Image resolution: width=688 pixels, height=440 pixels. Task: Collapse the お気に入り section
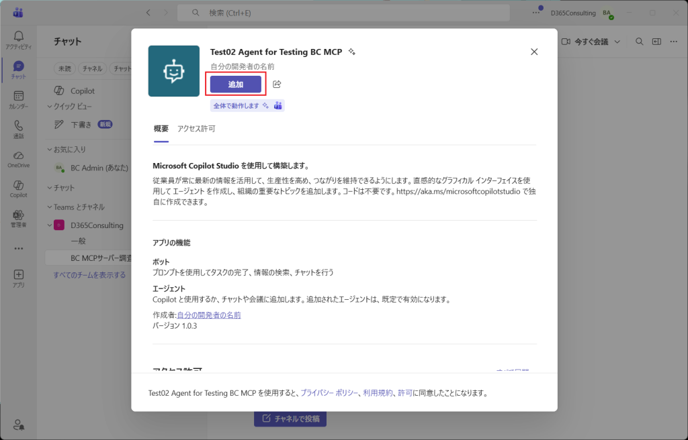(x=49, y=149)
